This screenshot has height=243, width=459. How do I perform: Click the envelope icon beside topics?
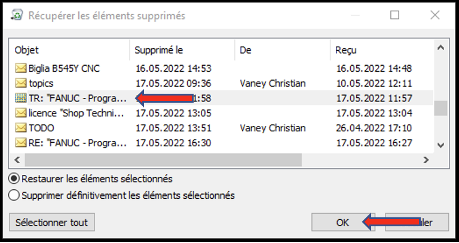point(20,84)
